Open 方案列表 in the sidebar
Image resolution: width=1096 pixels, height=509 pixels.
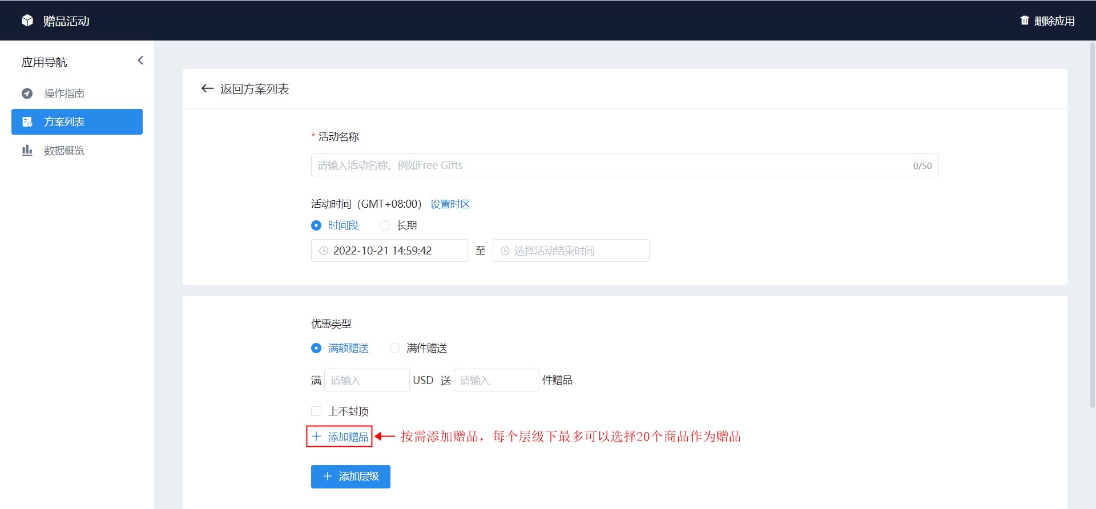[x=77, y=122]
